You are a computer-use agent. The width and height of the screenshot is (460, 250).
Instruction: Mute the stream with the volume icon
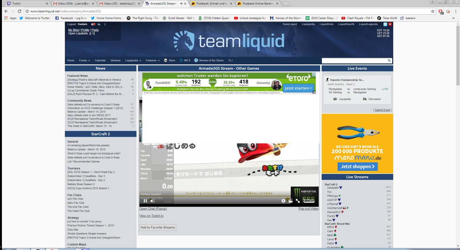click(152, 201)
